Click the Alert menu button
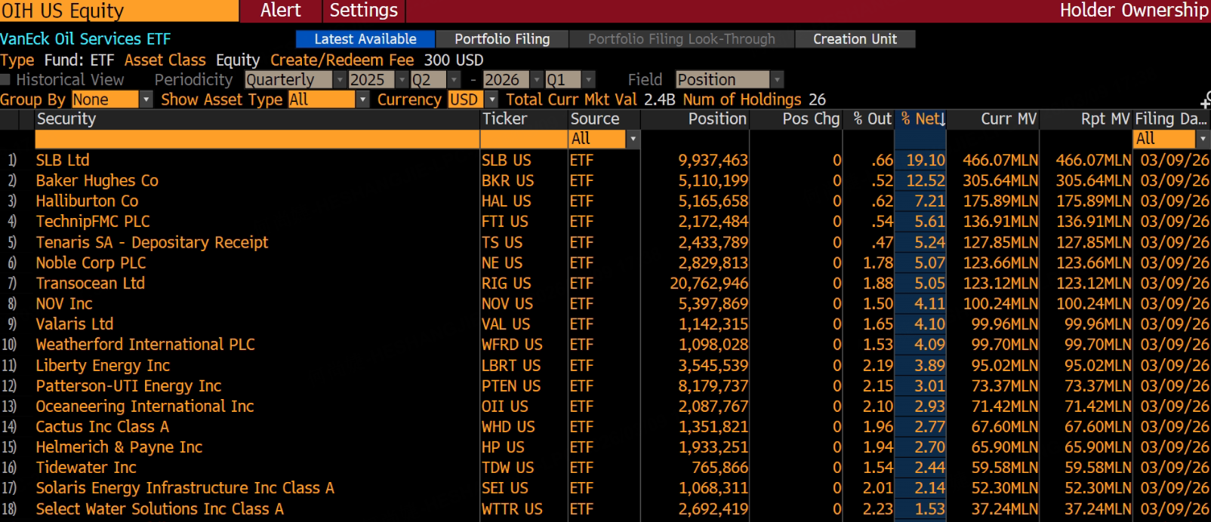Screen dimensions: 1211x522 coord(280,11)
